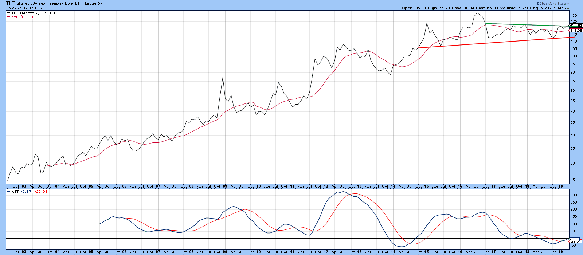This screenshot has width=583, height=255.
Task: Click the red line marker beside MA(12)
Action: 8,17
